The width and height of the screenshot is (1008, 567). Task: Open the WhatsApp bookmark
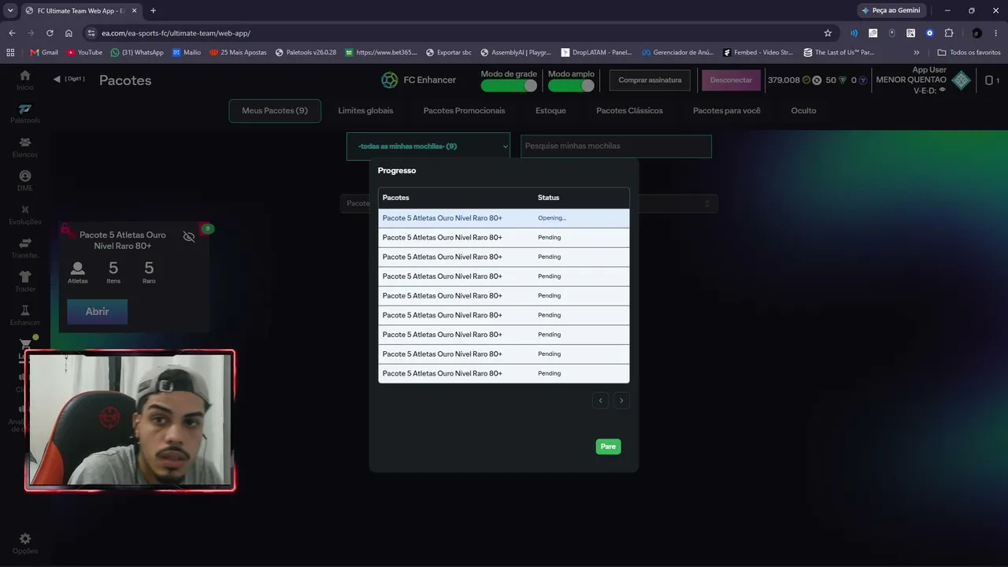[x=137, y=53]
